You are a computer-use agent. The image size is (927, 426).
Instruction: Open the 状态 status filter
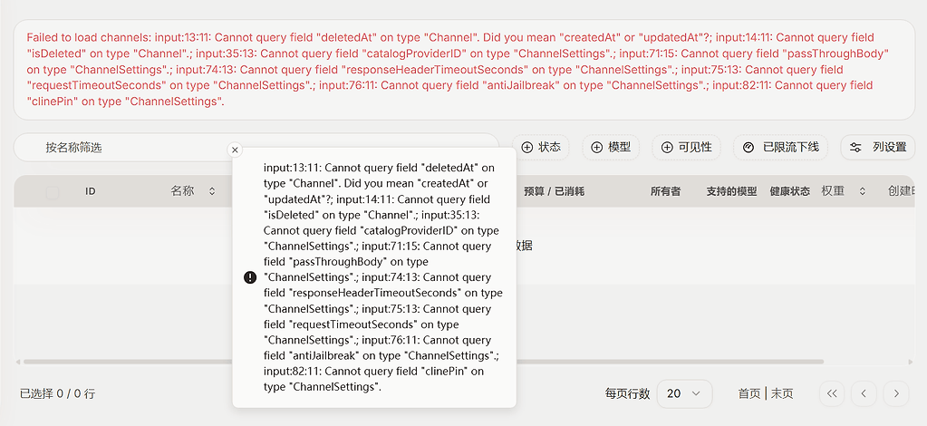pos(540,148)
